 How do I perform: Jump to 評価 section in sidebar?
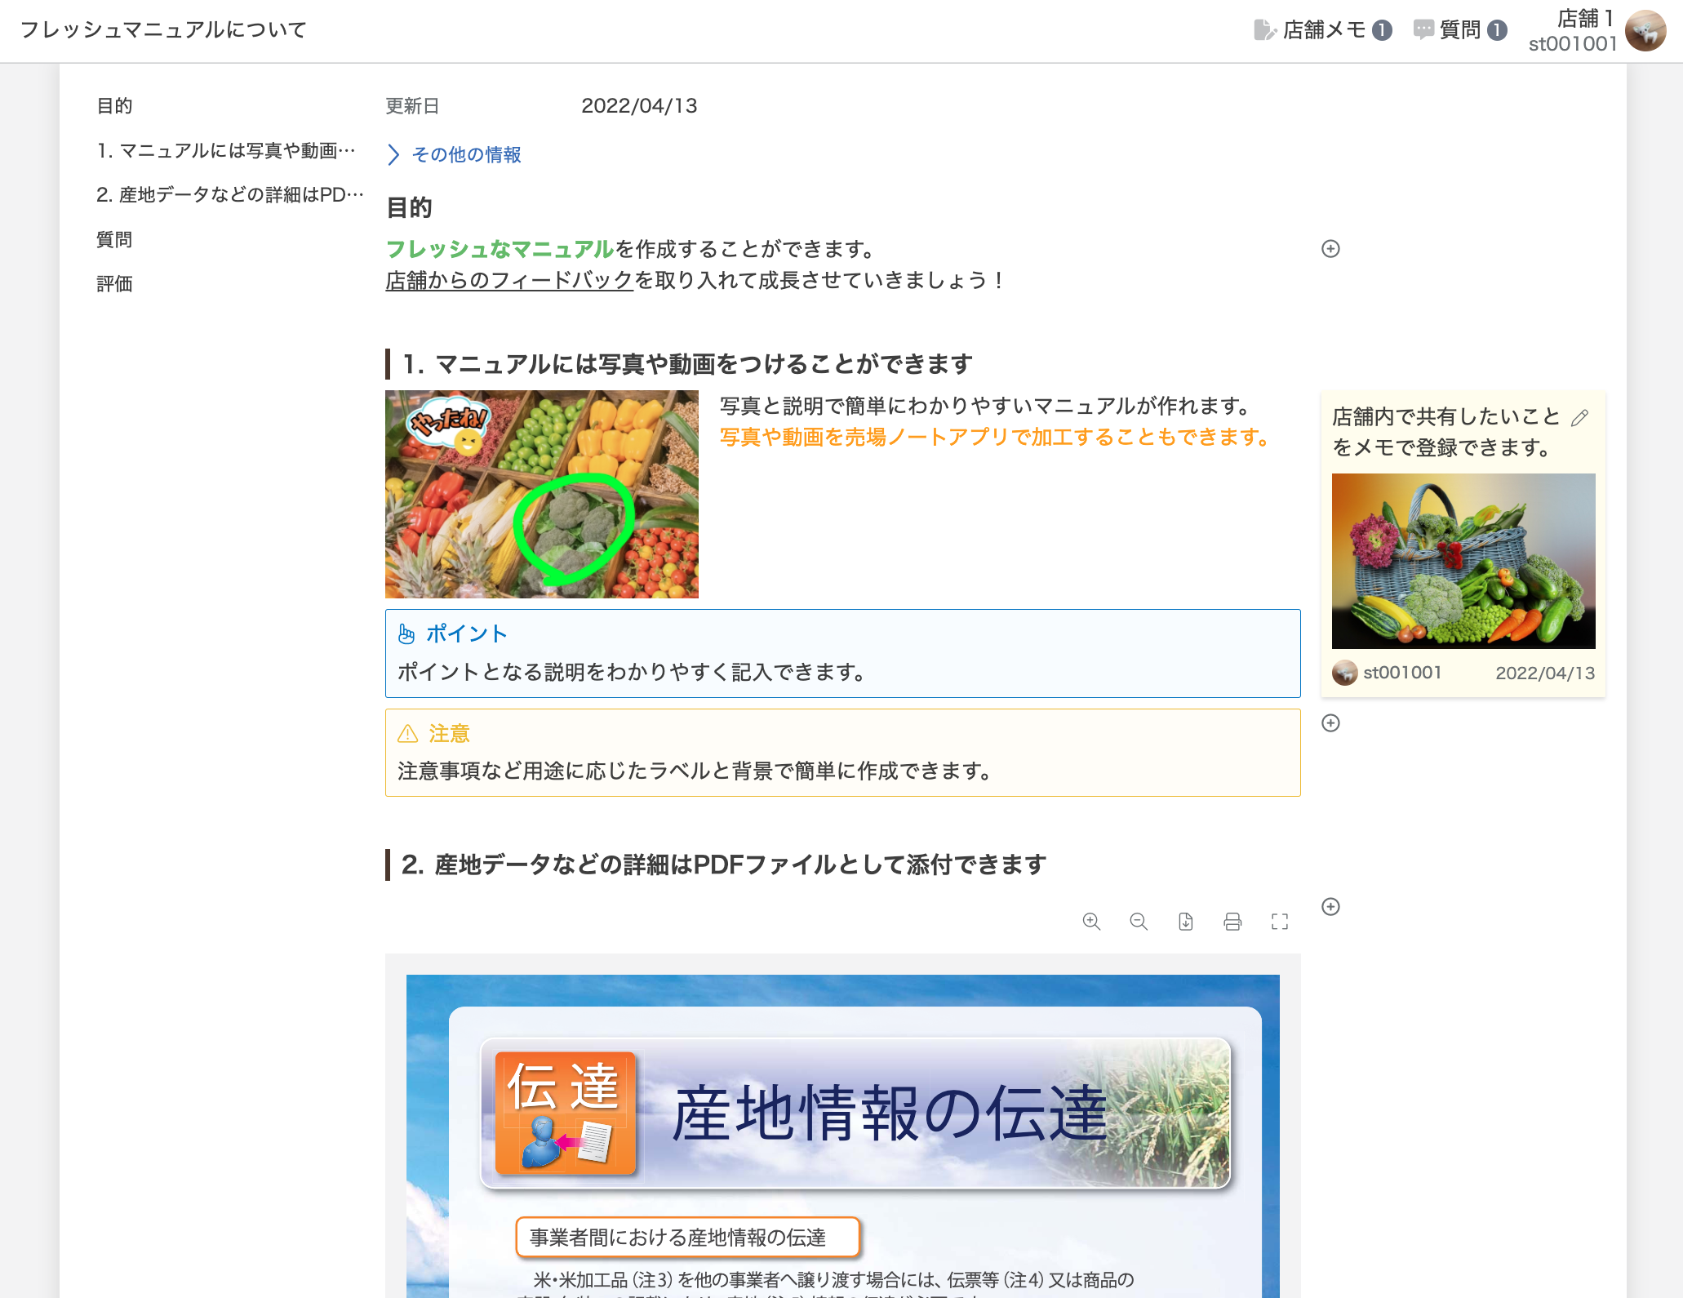tap(114, 283)
